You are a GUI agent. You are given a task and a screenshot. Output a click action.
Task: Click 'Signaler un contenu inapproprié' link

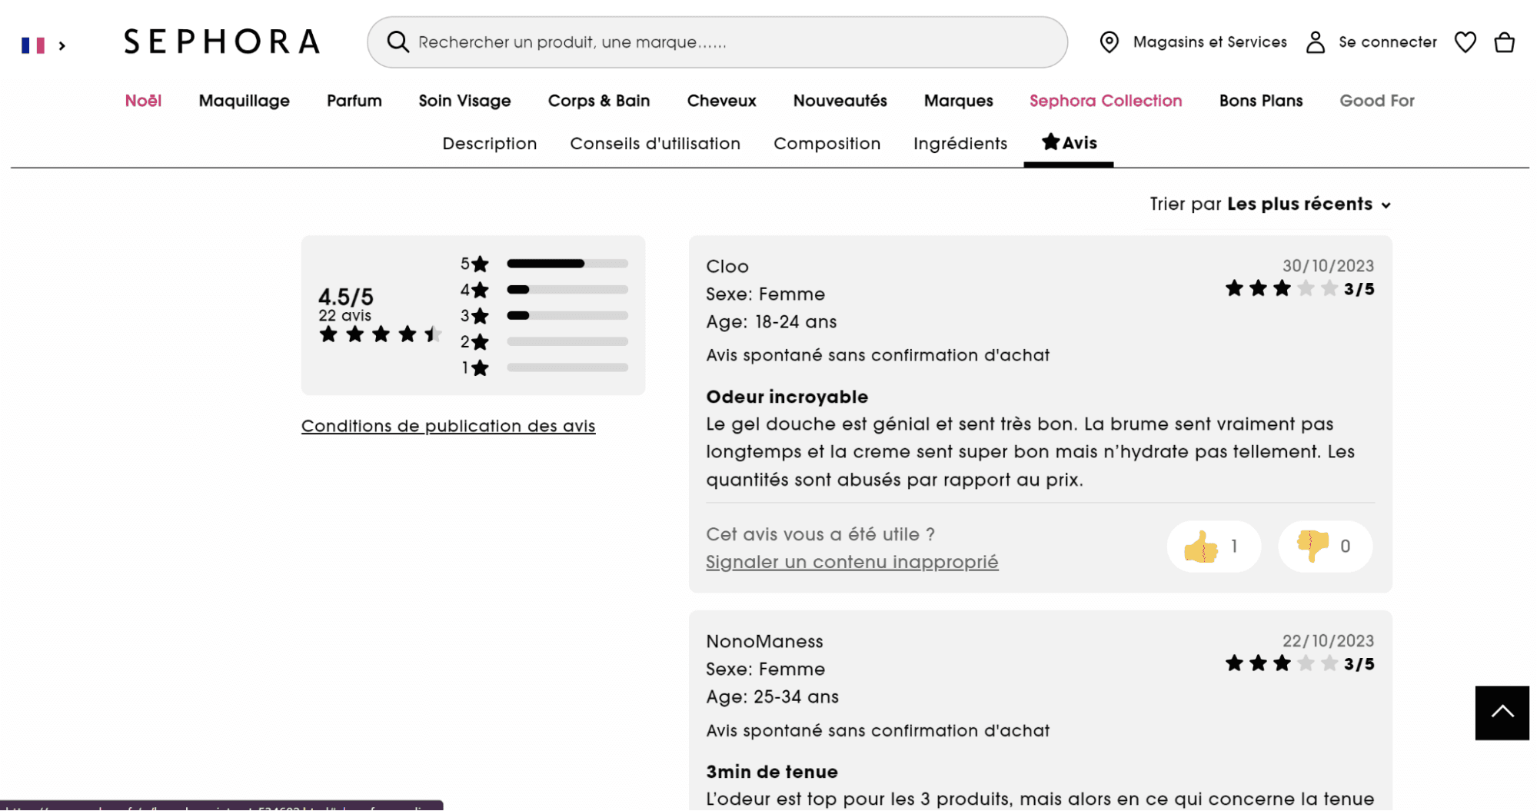click(852, 562)
